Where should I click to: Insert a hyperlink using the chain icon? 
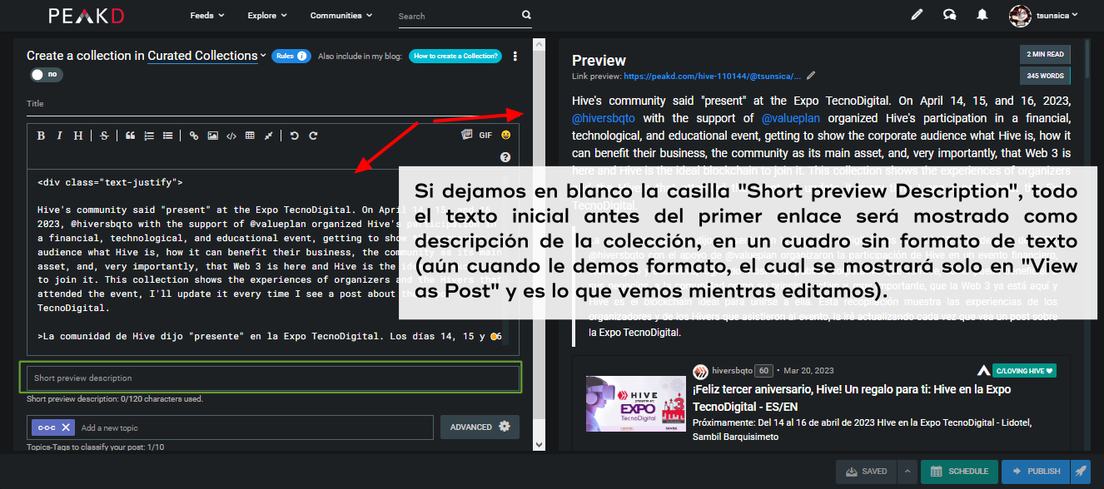(194, 136)
